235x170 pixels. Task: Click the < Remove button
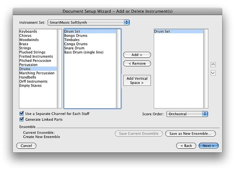137,64
